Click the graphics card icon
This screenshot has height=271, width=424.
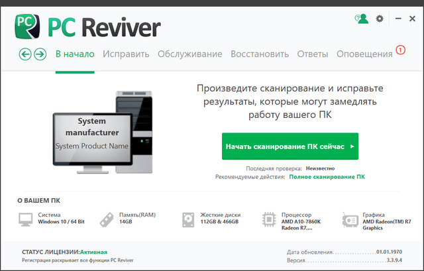pyautogui.click(x=350, y=220)
